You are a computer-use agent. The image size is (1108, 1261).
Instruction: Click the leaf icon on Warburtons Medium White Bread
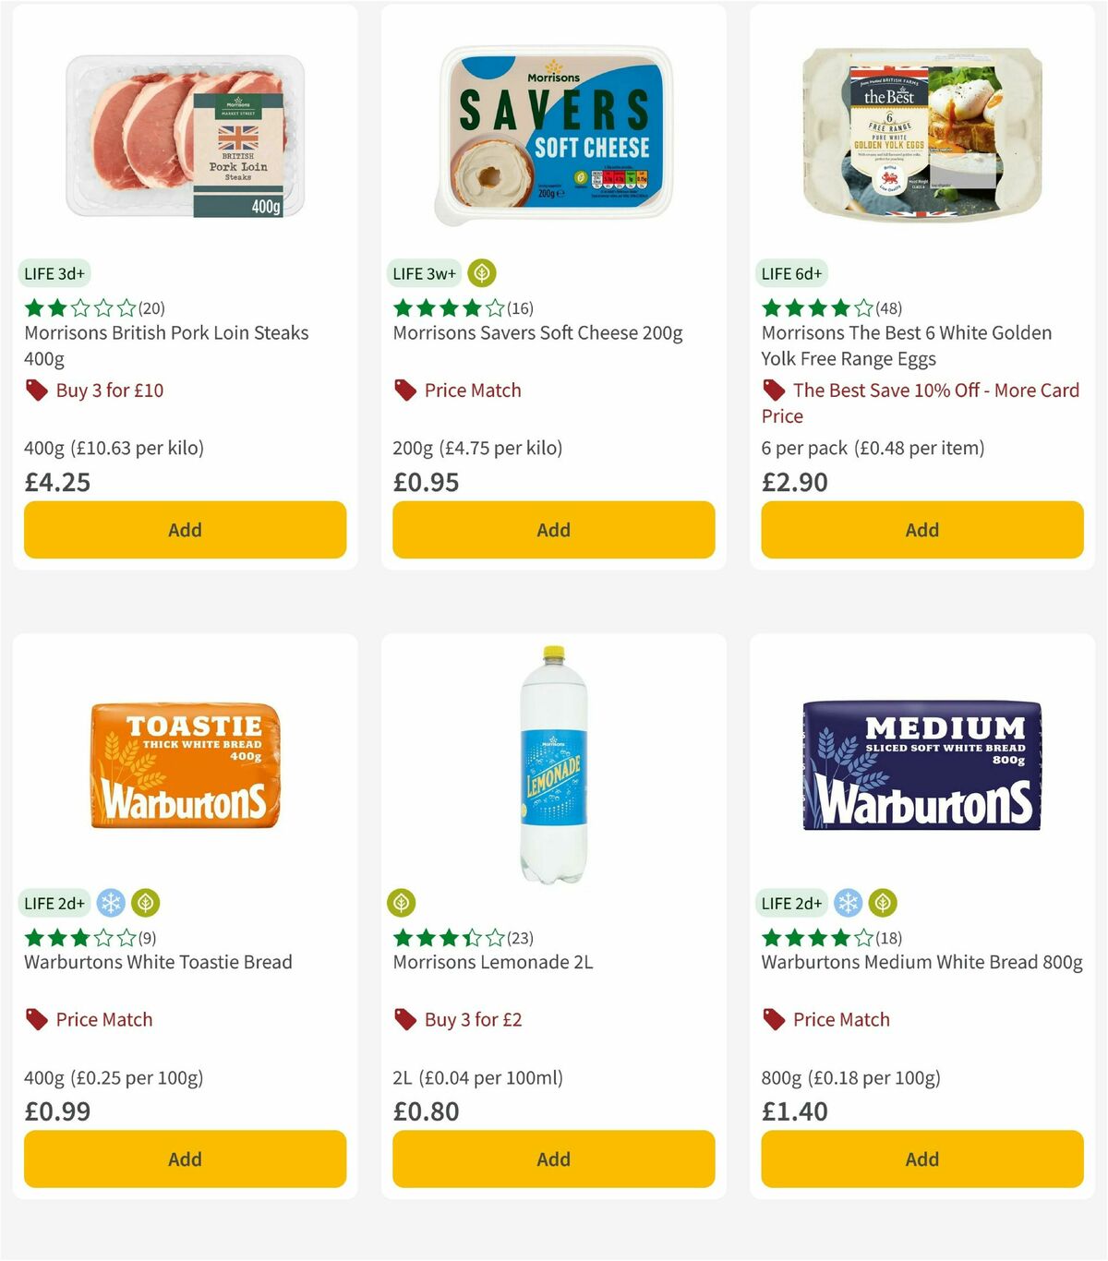coord(883,903)
